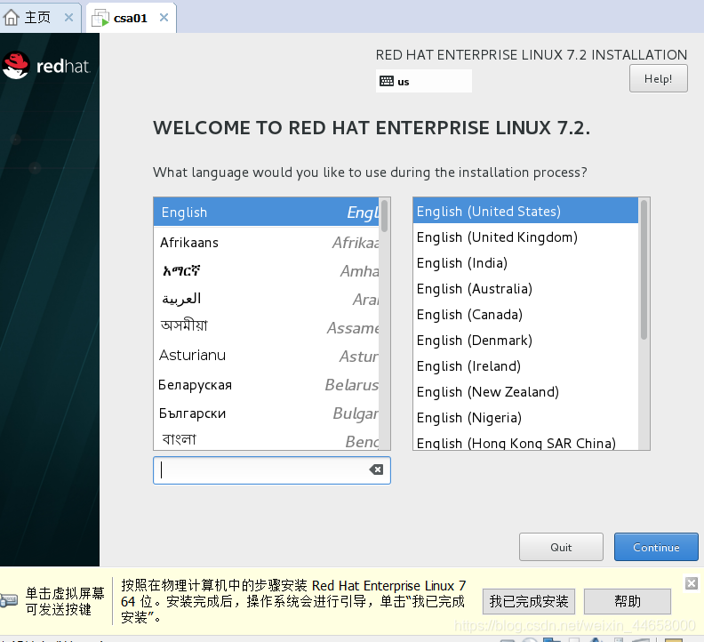Click the home icon in the 主页 tab
704x642 pixels.
12,18
